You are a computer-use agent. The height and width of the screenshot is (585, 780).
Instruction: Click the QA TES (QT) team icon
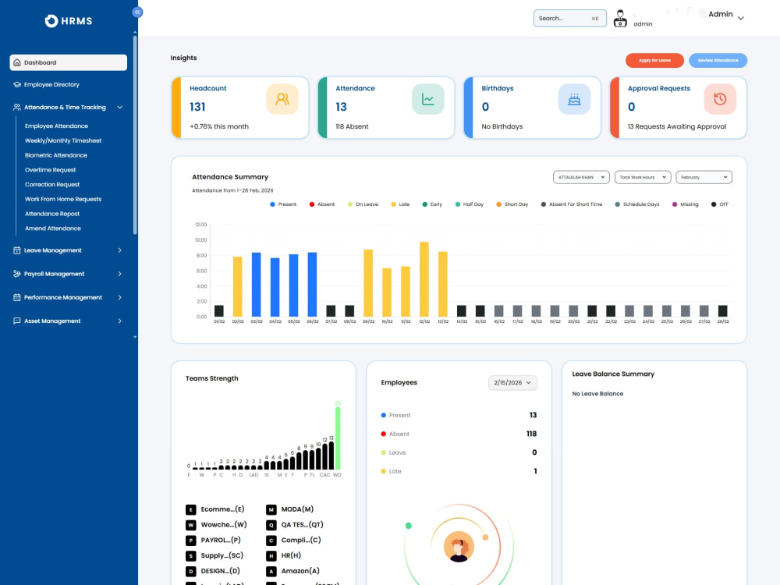point(271,525)
